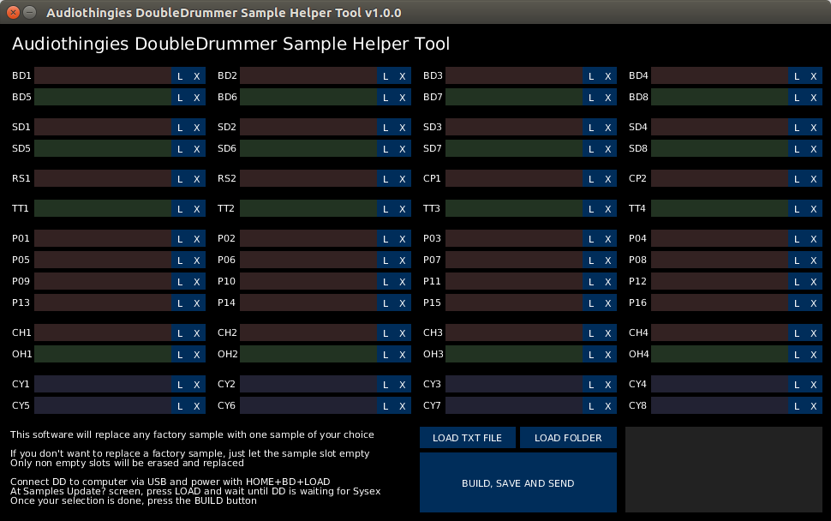Image resolution: width=831 pixels, height=521 pixels.
Task: Select the CP1 sample field
Action: pos(514,178)
